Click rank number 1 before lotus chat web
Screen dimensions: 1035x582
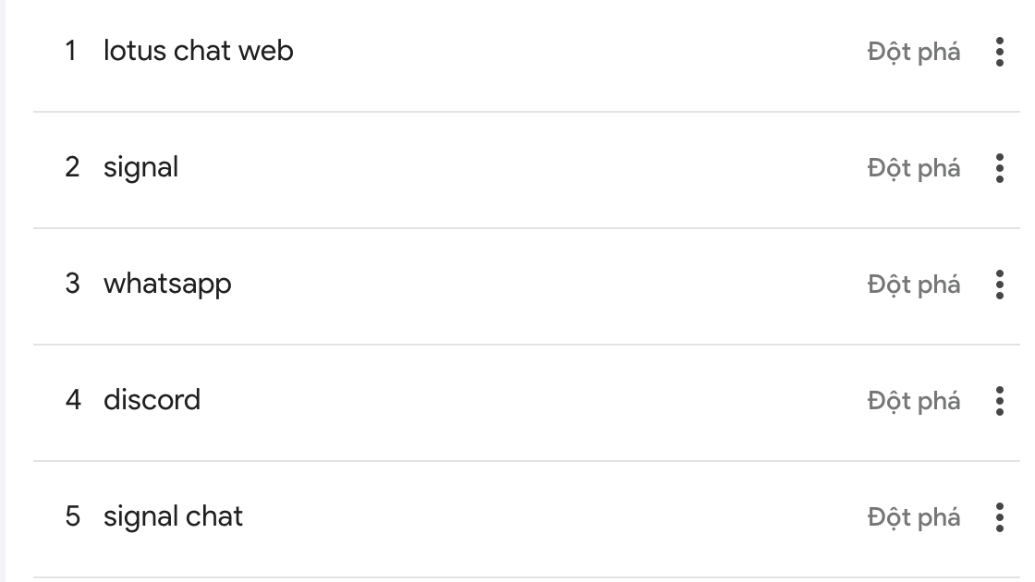(x=71, y=51)
